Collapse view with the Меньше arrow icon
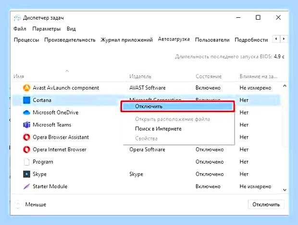Viewport: 298px width, 225px height. coord(17,204)
